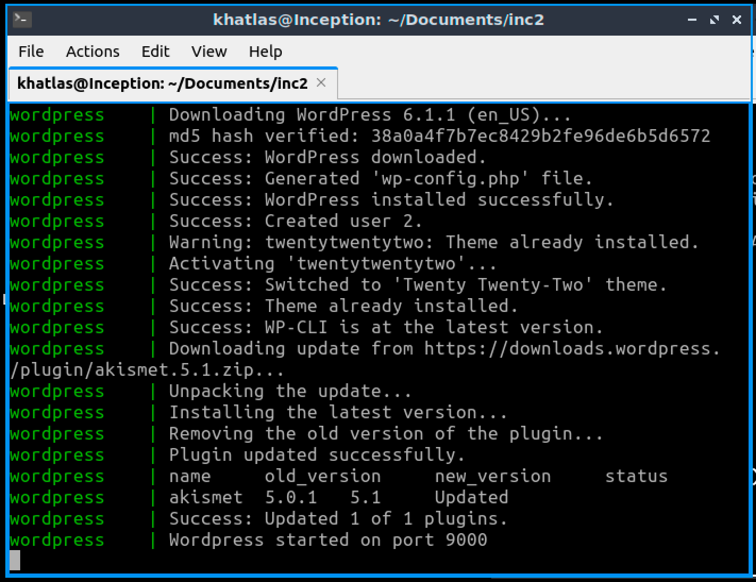The height and width of the screenshot is (582, 756).
Task: Click the https://downloads.wordpress. URL text
Action: tap(573, 349)
